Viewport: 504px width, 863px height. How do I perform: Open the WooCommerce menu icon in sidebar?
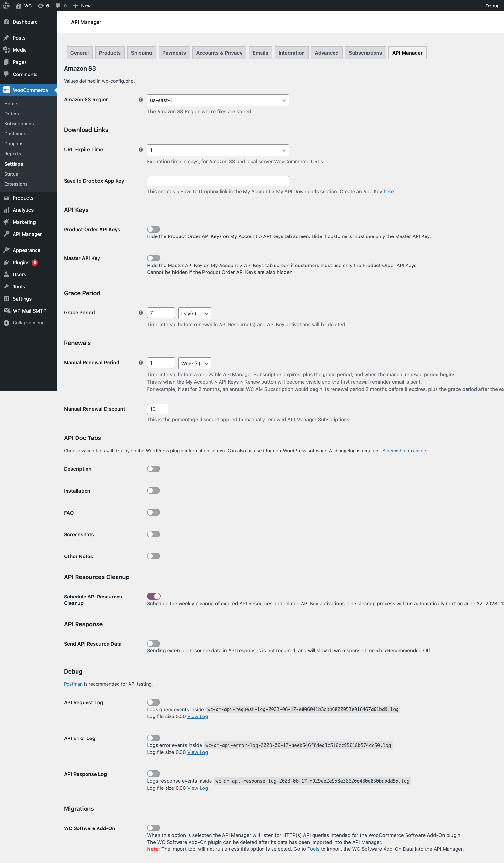6,90
